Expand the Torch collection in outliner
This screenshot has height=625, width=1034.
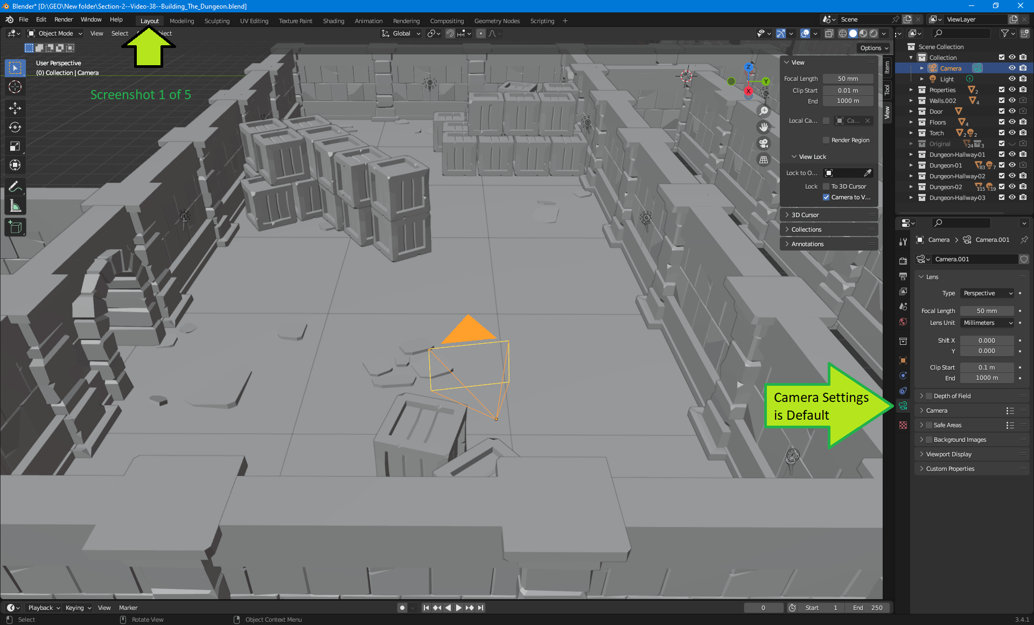click(x=911, y=133)
